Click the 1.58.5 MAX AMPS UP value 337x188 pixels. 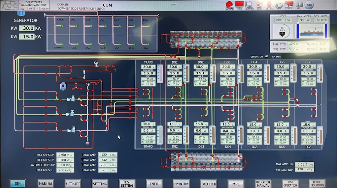tap(304, 164)
